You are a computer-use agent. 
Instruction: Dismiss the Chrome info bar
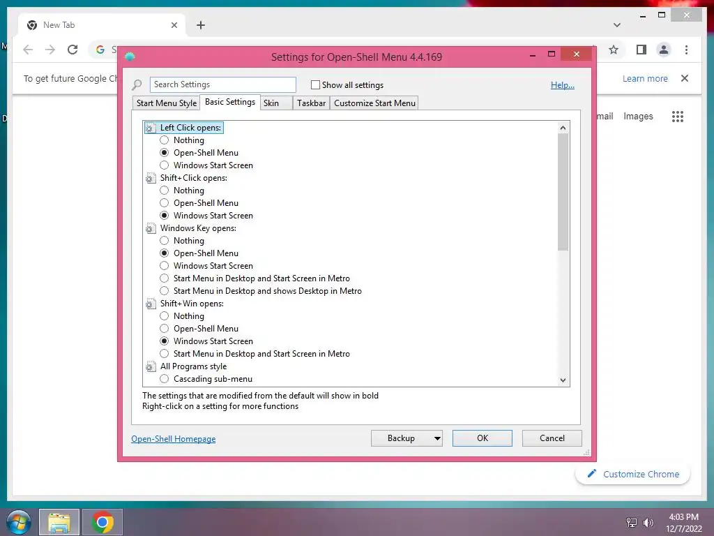pyautogui.click(x=685, y=78)
